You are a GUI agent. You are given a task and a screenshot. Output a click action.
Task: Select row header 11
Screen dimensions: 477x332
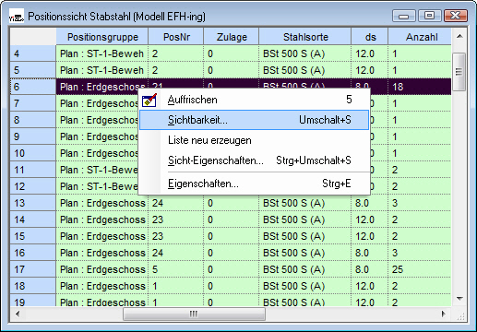click(33, 170)
